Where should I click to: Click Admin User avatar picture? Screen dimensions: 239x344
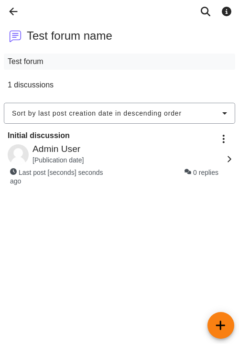point(18,155)
